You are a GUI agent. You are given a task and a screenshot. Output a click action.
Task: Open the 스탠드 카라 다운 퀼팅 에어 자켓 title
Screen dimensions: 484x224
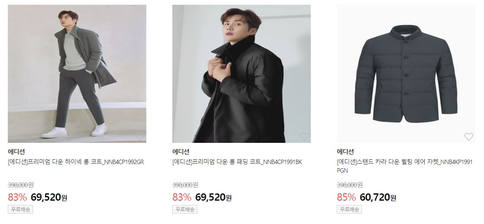pyautogui.click(x=405, y=166)
